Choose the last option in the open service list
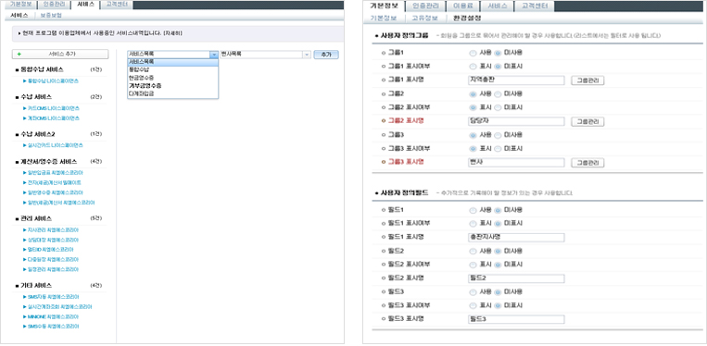 coord(172,93)
